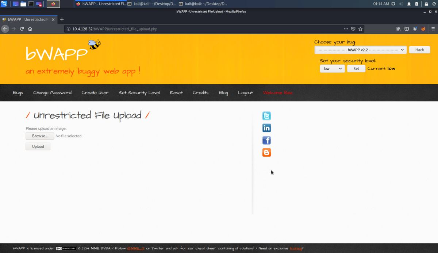Click the notification bell in system tray

[x=409, y=4]
